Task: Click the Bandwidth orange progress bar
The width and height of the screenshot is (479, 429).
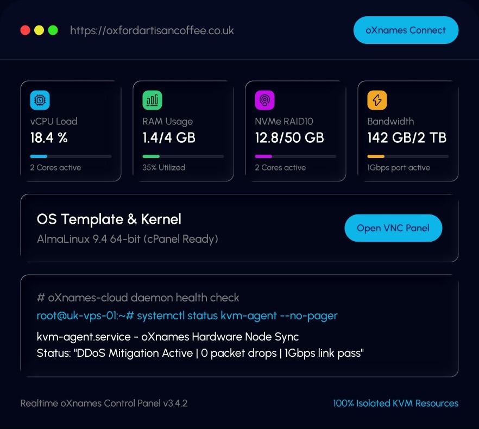Action: (408, 156)
